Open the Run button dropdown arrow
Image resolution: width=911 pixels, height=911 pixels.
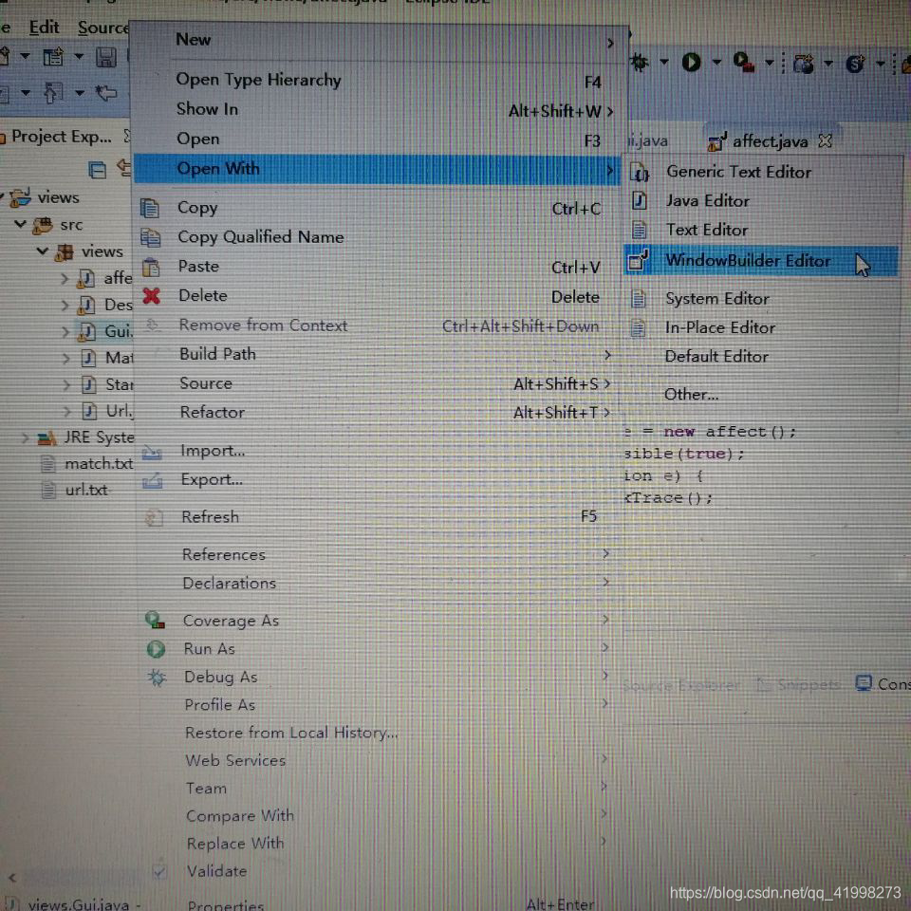click(716, 62)
